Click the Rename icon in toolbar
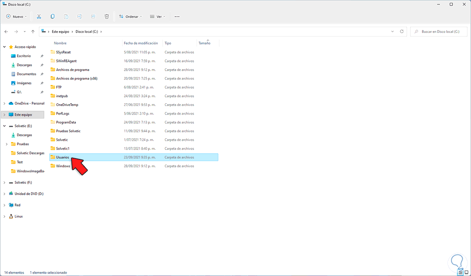 [x=80, y=16]
